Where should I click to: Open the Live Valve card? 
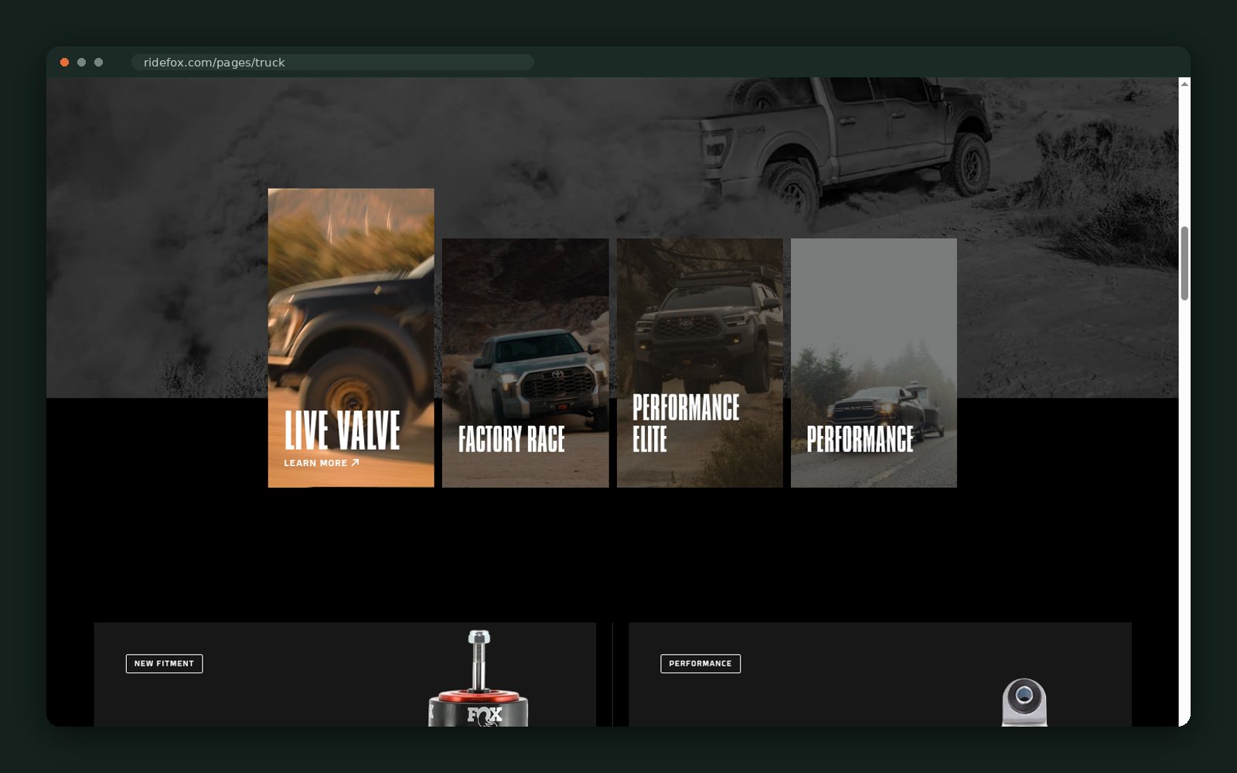tap(351, 338)
